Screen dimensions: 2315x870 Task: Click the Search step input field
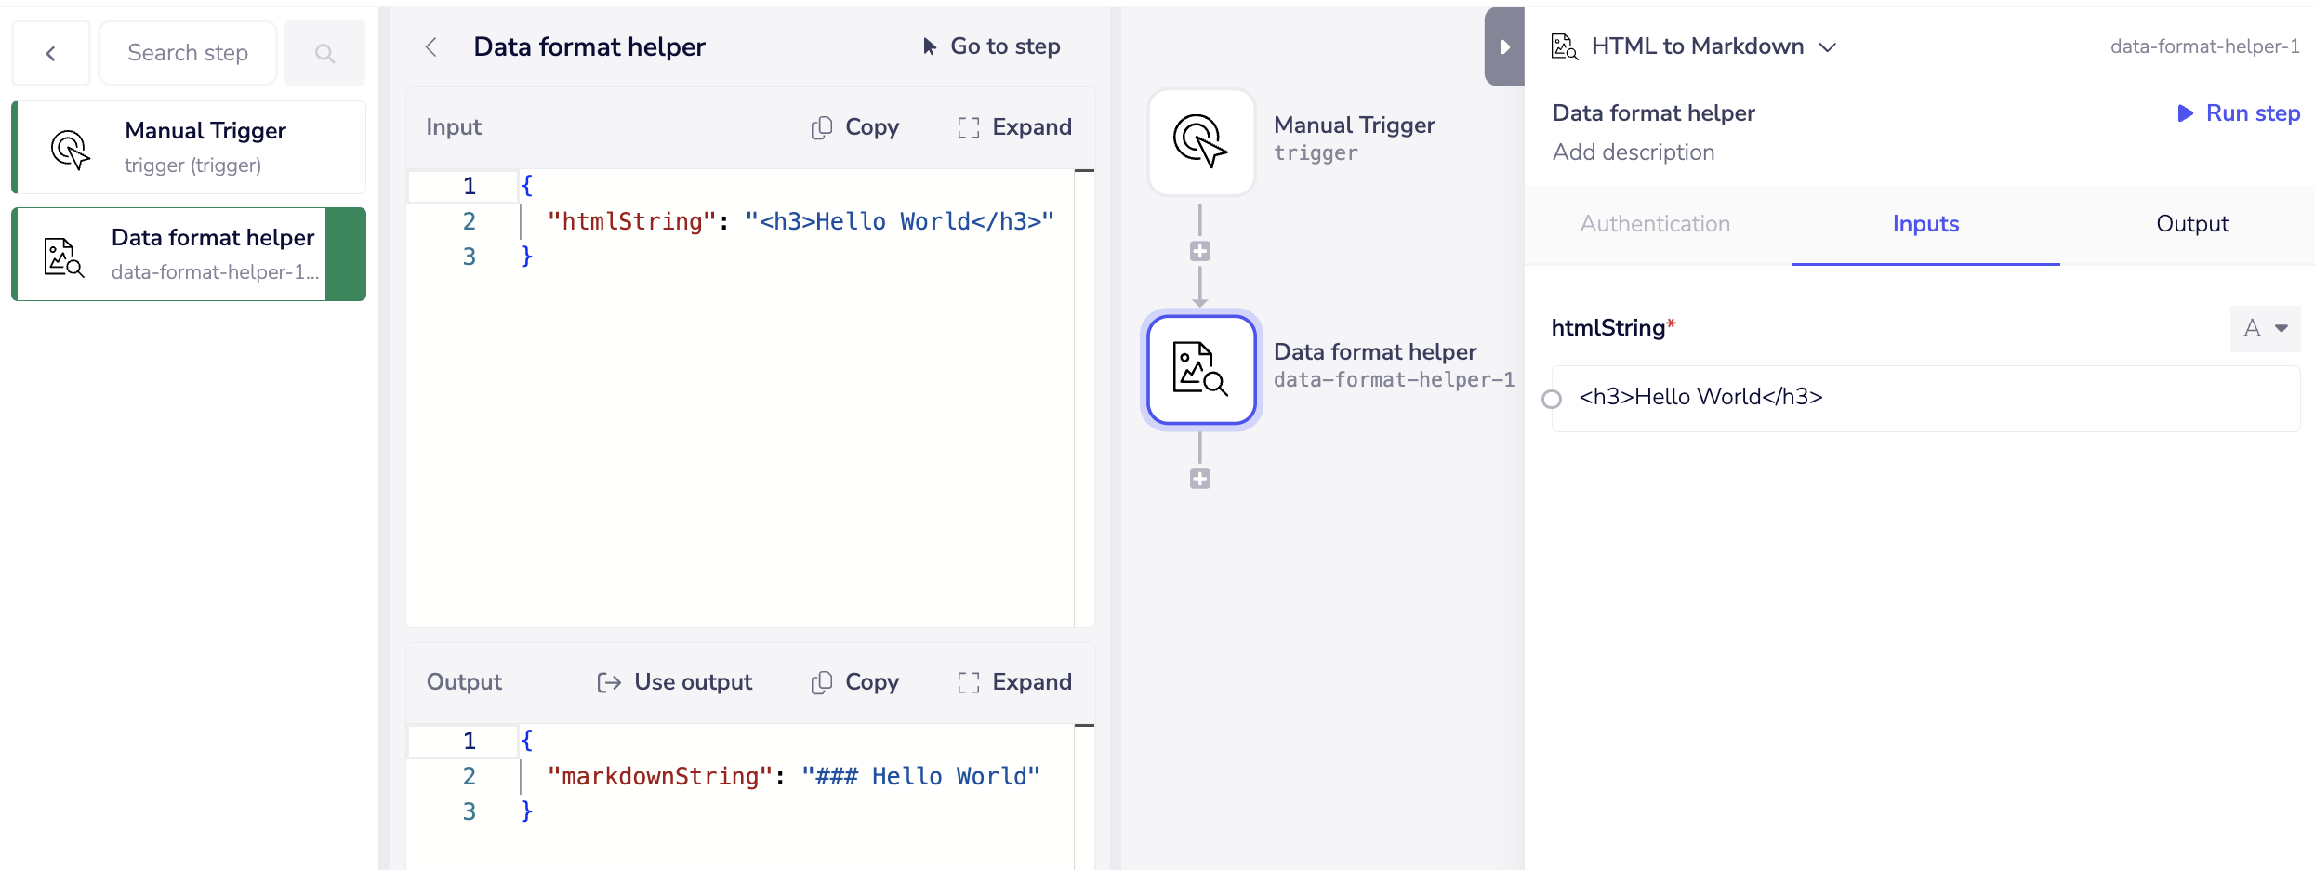click(188, 53)
